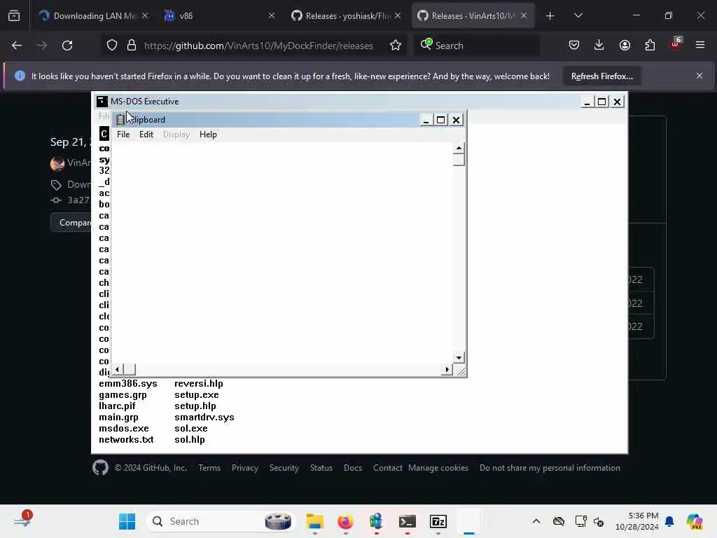The height and width of the screenshot is (538, 717).
Task: Select emm386.sys in file list
Action: pos(128,384)
